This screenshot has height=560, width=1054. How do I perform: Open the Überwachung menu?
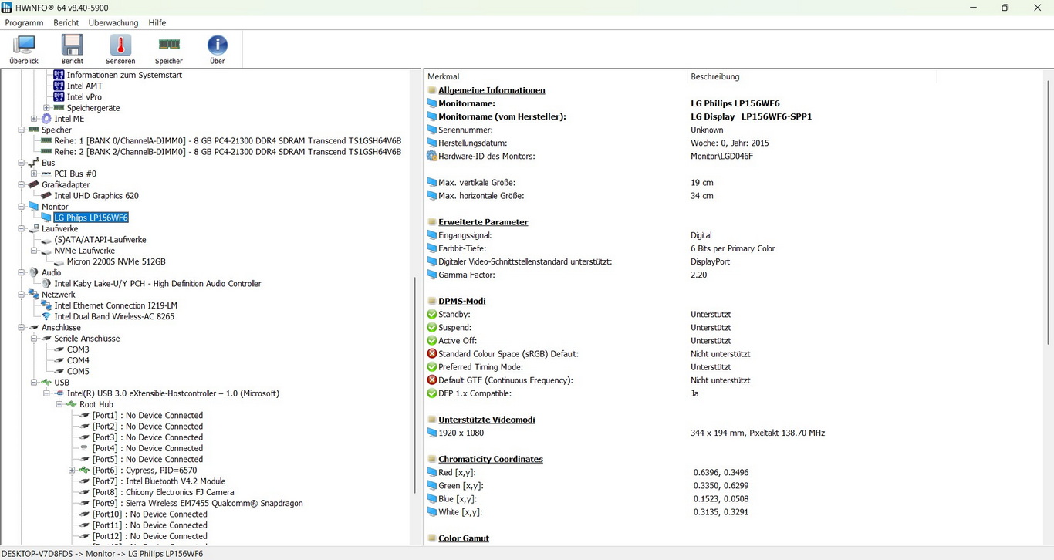click(113, 23)
